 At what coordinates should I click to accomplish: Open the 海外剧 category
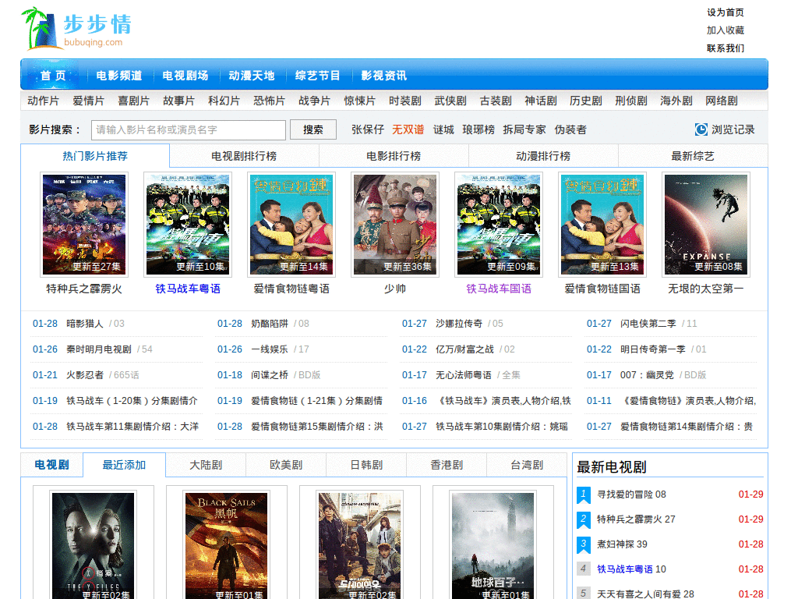(x=676, y=101)
